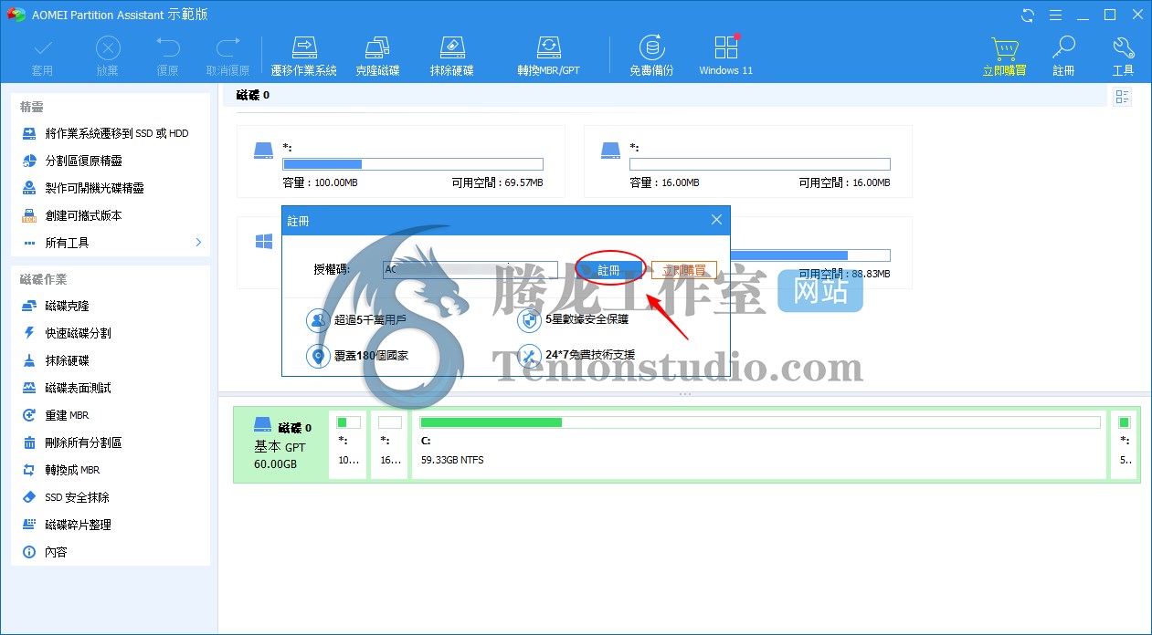Expand 所有工具 submenu arrow
Image resolution: width=1152 pixels, height=635 pixels.
[198, 243]
